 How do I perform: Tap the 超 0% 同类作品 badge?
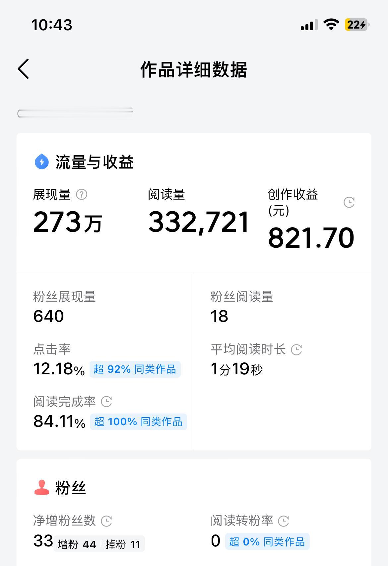pyautogui.click(x=267, y=542)
